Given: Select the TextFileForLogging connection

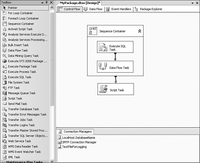Looking at the screenshot, I should click(x=72, y=147).
